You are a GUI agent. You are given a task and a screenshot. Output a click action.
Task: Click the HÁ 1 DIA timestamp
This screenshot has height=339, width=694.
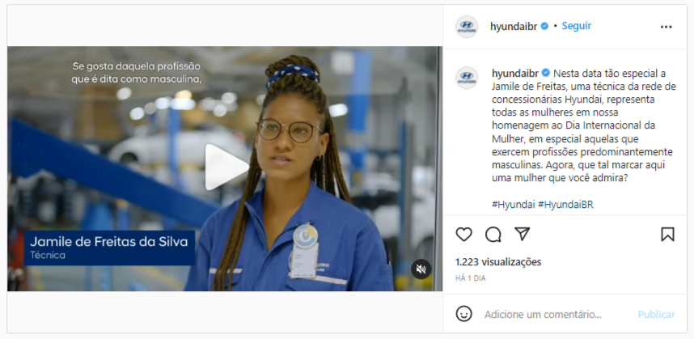point(471,278)
